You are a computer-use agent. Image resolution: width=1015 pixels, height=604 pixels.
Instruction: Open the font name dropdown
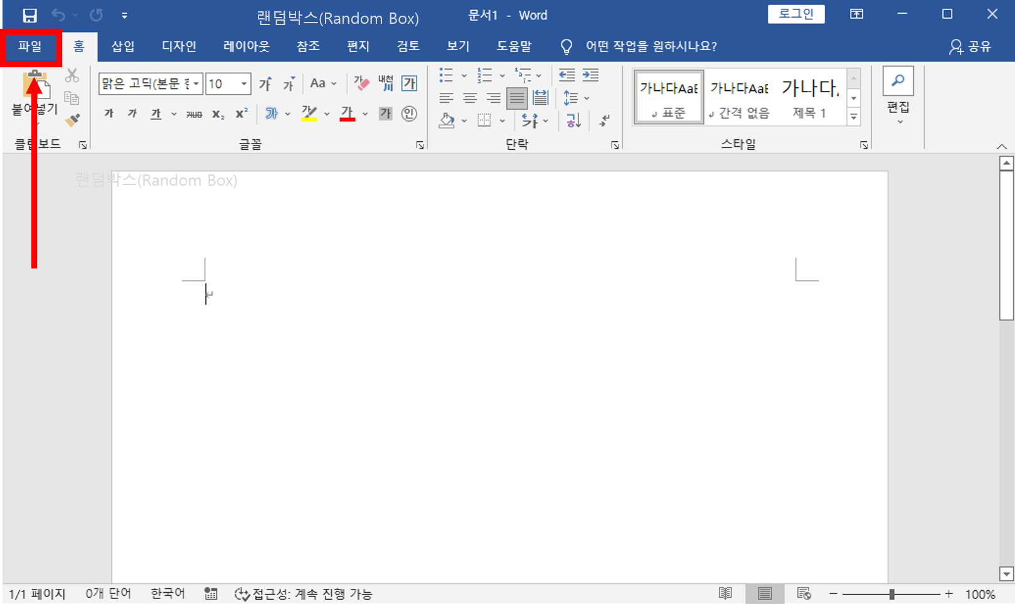pyautogui.click(x=196, y=83)
